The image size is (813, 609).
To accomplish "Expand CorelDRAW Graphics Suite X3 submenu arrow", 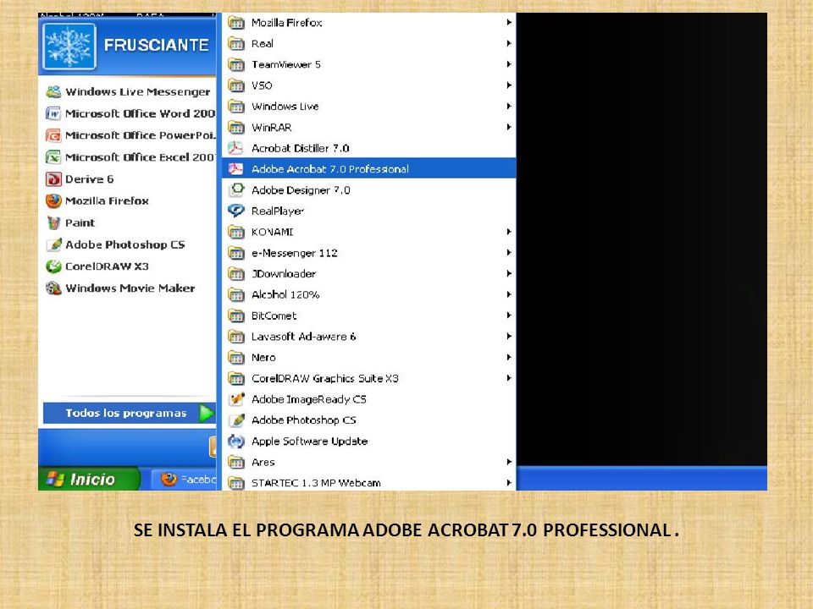I will click(x=509, y=378).
